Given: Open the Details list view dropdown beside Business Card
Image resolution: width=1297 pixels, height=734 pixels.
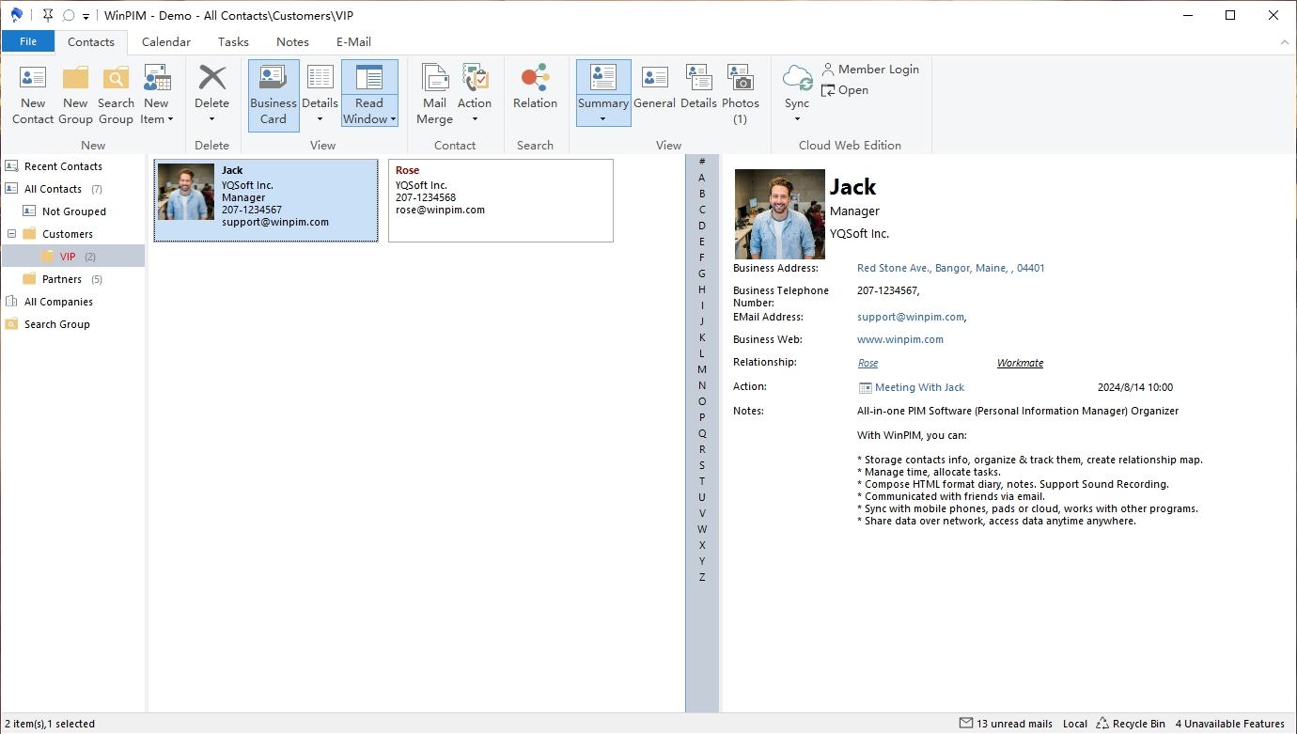Looking at the screenshot, I should (x=320, y=119).
